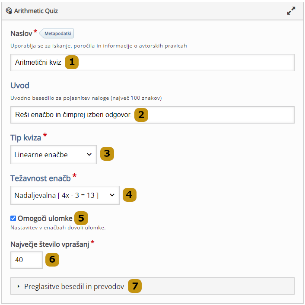Open the Težavnost enačb dropdown
Image resolution: width=305 pixels, height=305 pixels.
tap(64, 195)
